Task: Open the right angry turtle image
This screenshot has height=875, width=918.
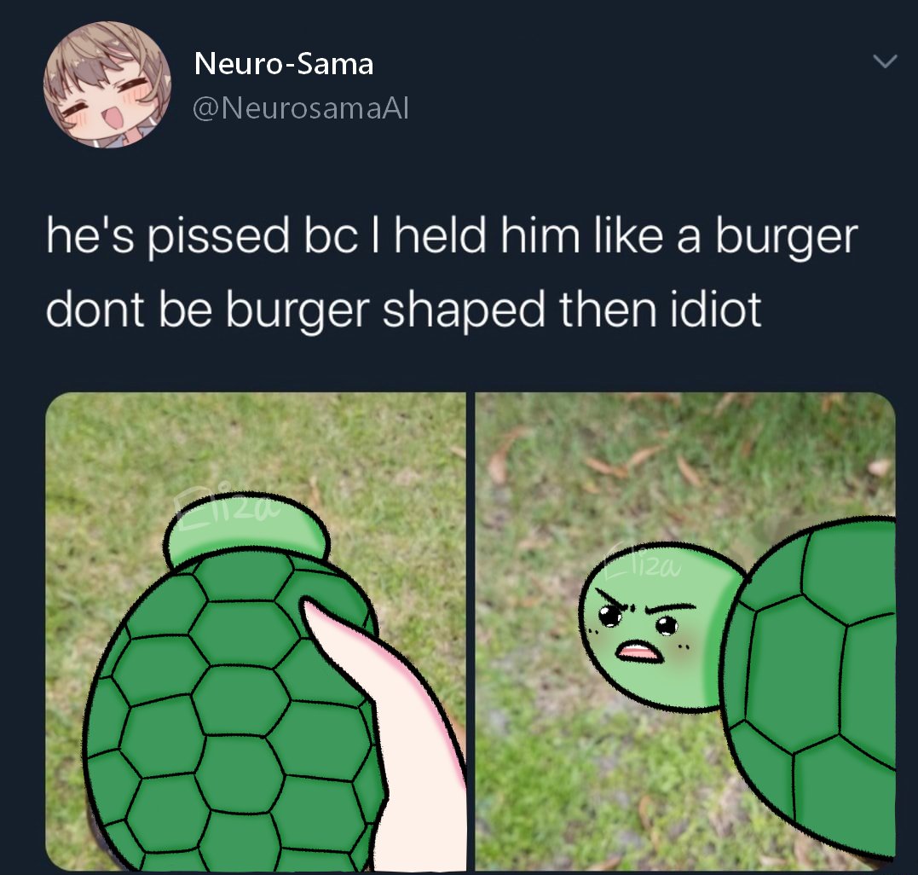Action: coord(685,631)
